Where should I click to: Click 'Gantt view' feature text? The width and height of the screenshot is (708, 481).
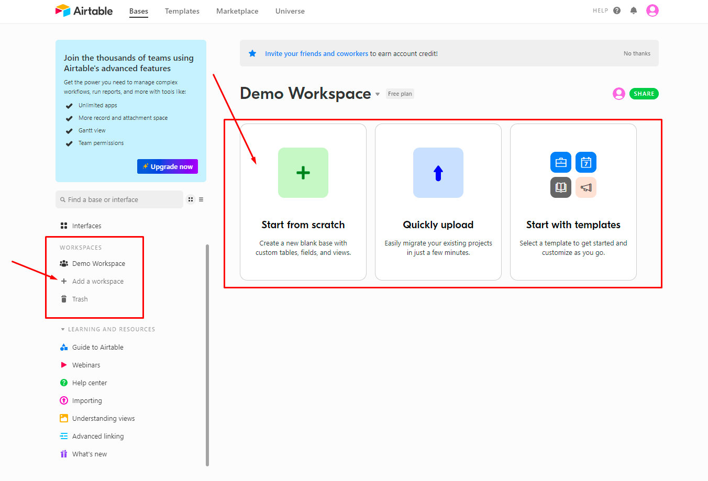[92, 130]
